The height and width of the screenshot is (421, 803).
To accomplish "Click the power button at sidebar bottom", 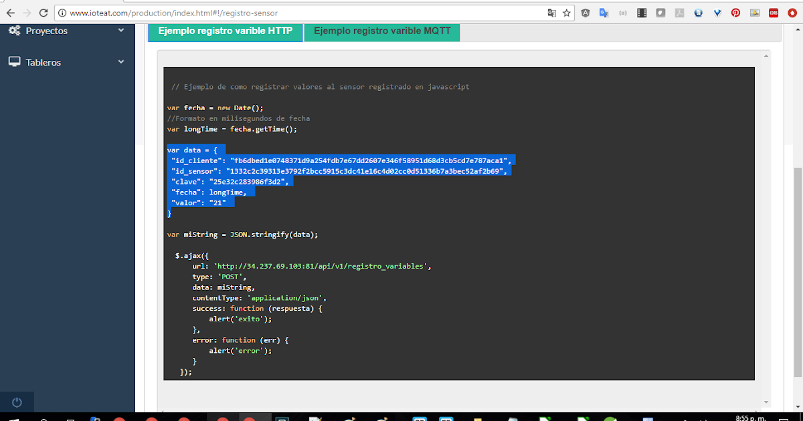I will coord(17,402).
